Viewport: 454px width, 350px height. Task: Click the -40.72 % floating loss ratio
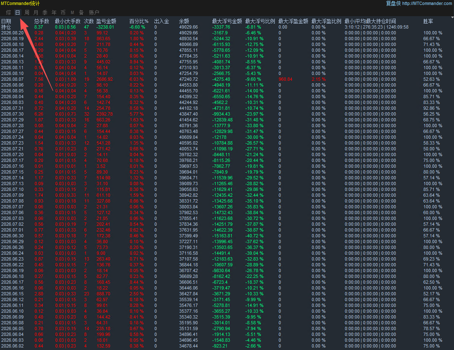tap(254, 236)
